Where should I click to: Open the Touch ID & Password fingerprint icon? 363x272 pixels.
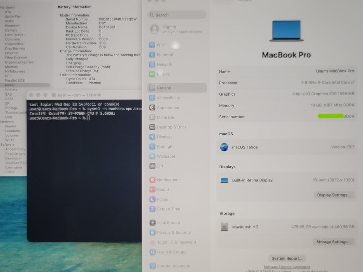click(x=153, y=242)
